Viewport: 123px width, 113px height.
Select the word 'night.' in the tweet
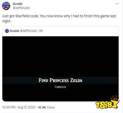[7, 21]
